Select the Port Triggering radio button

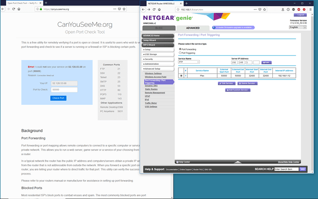coord(180,53)
